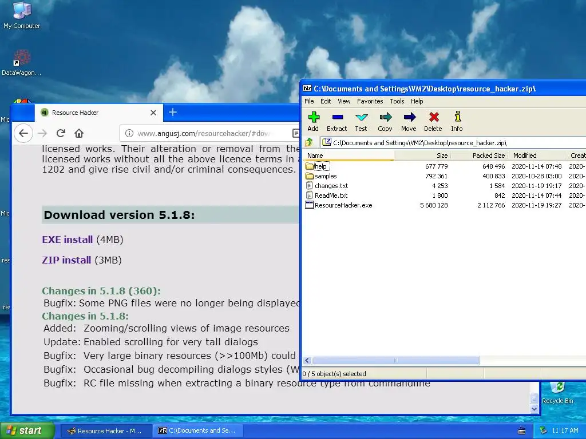Click the Add button in 7-Zip toolbar

click(313, 121)
